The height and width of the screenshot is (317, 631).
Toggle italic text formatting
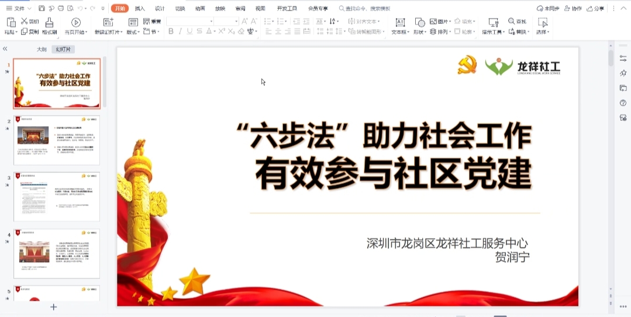coord(180,32)
